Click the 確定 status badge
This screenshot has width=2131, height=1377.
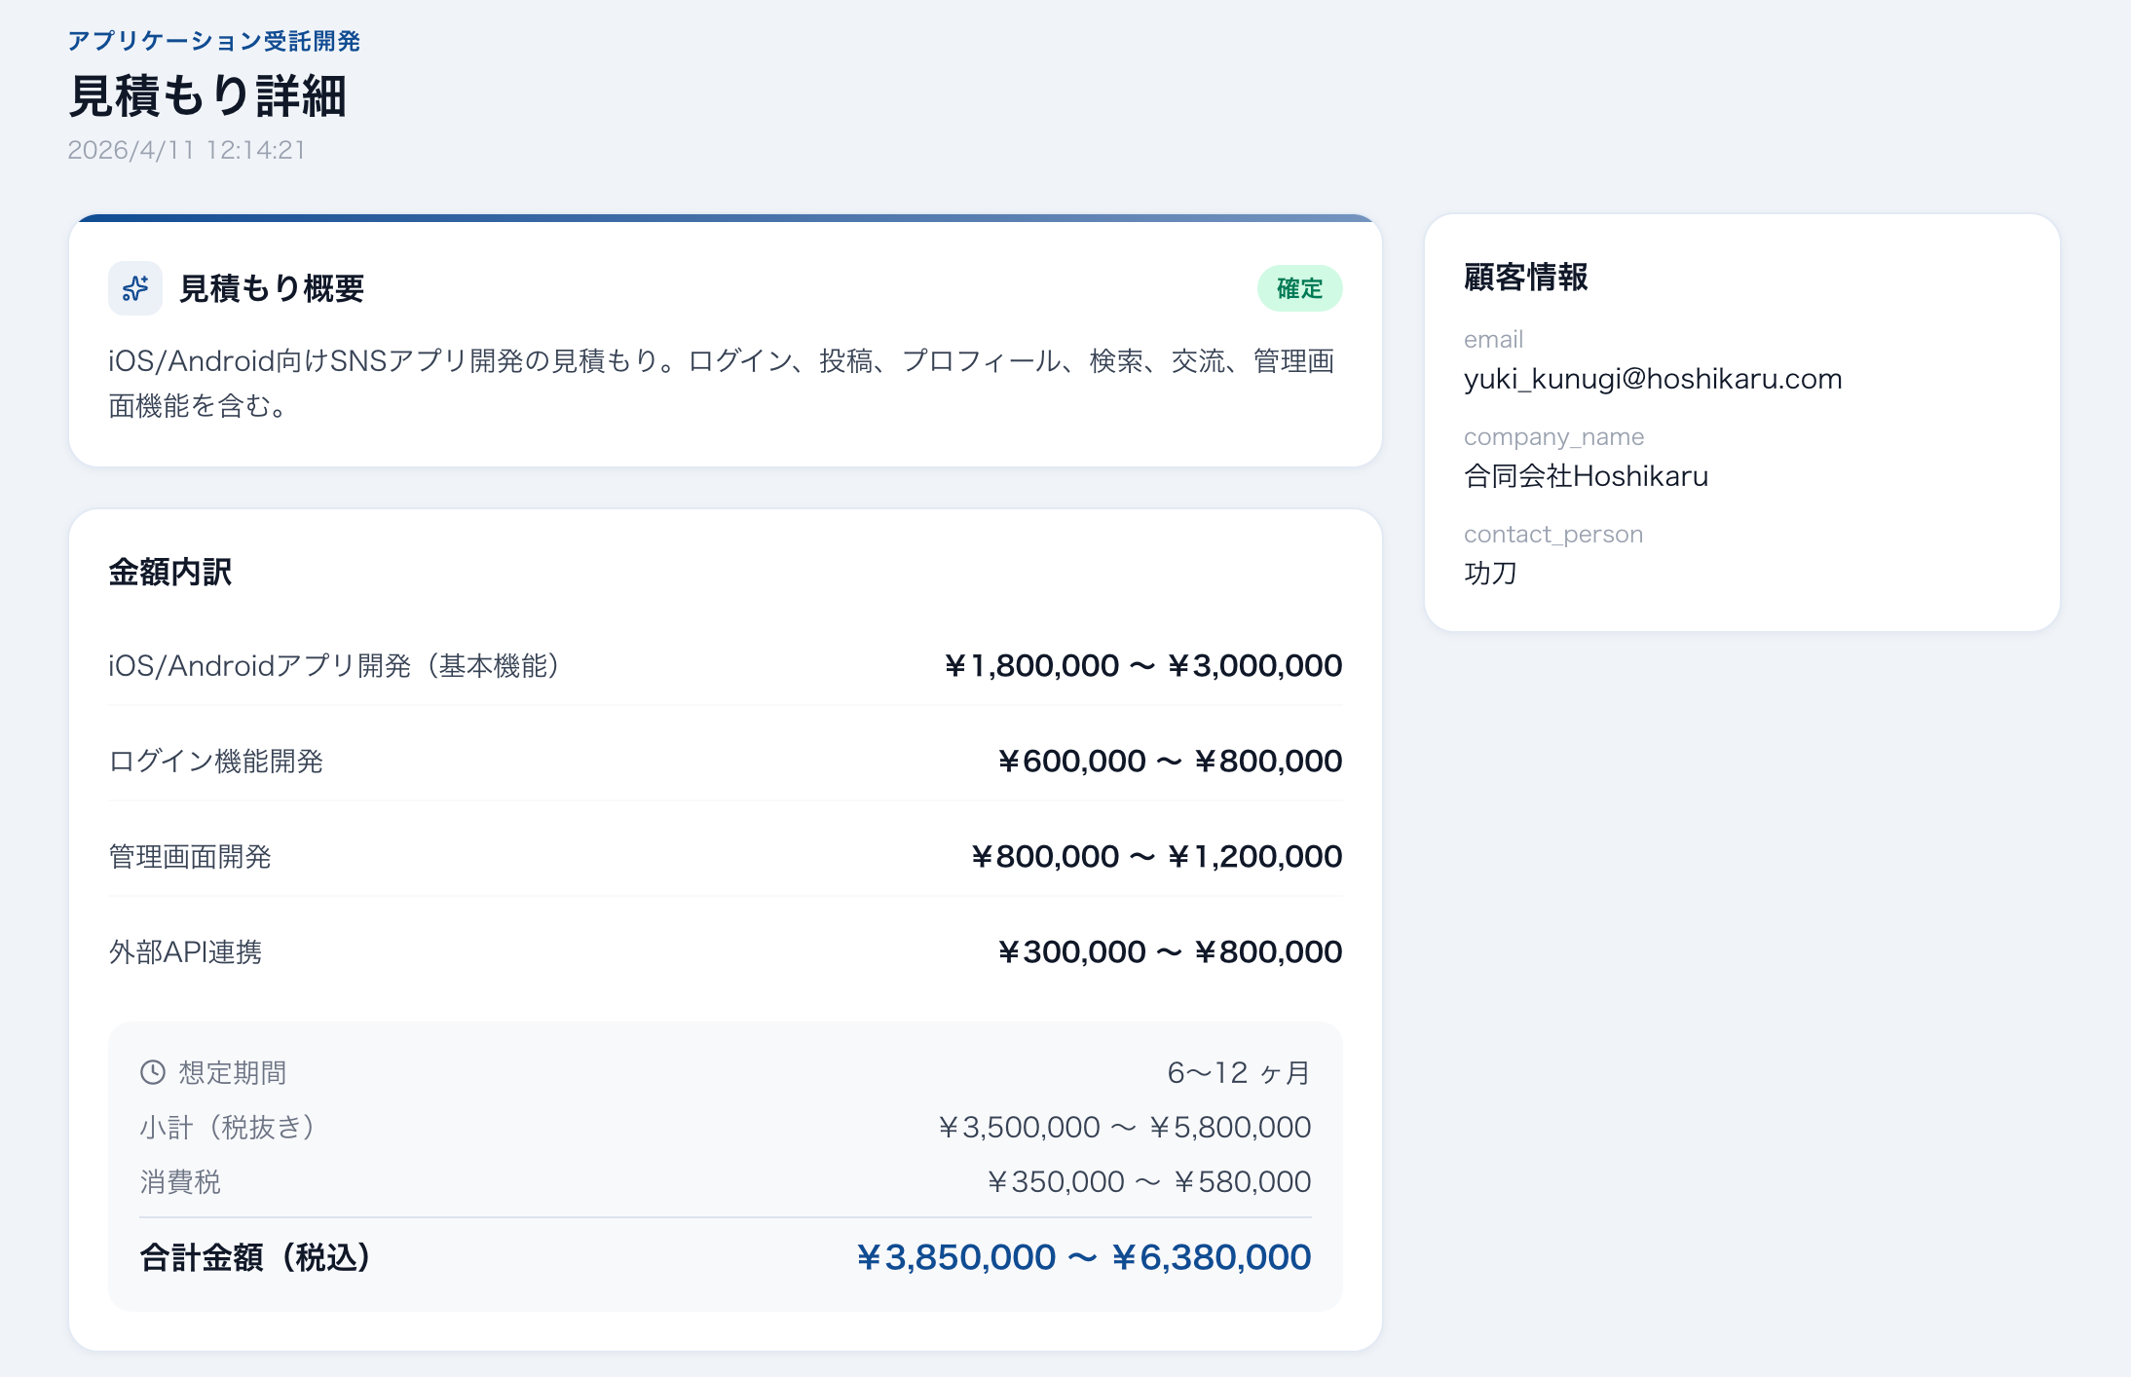1299,288
